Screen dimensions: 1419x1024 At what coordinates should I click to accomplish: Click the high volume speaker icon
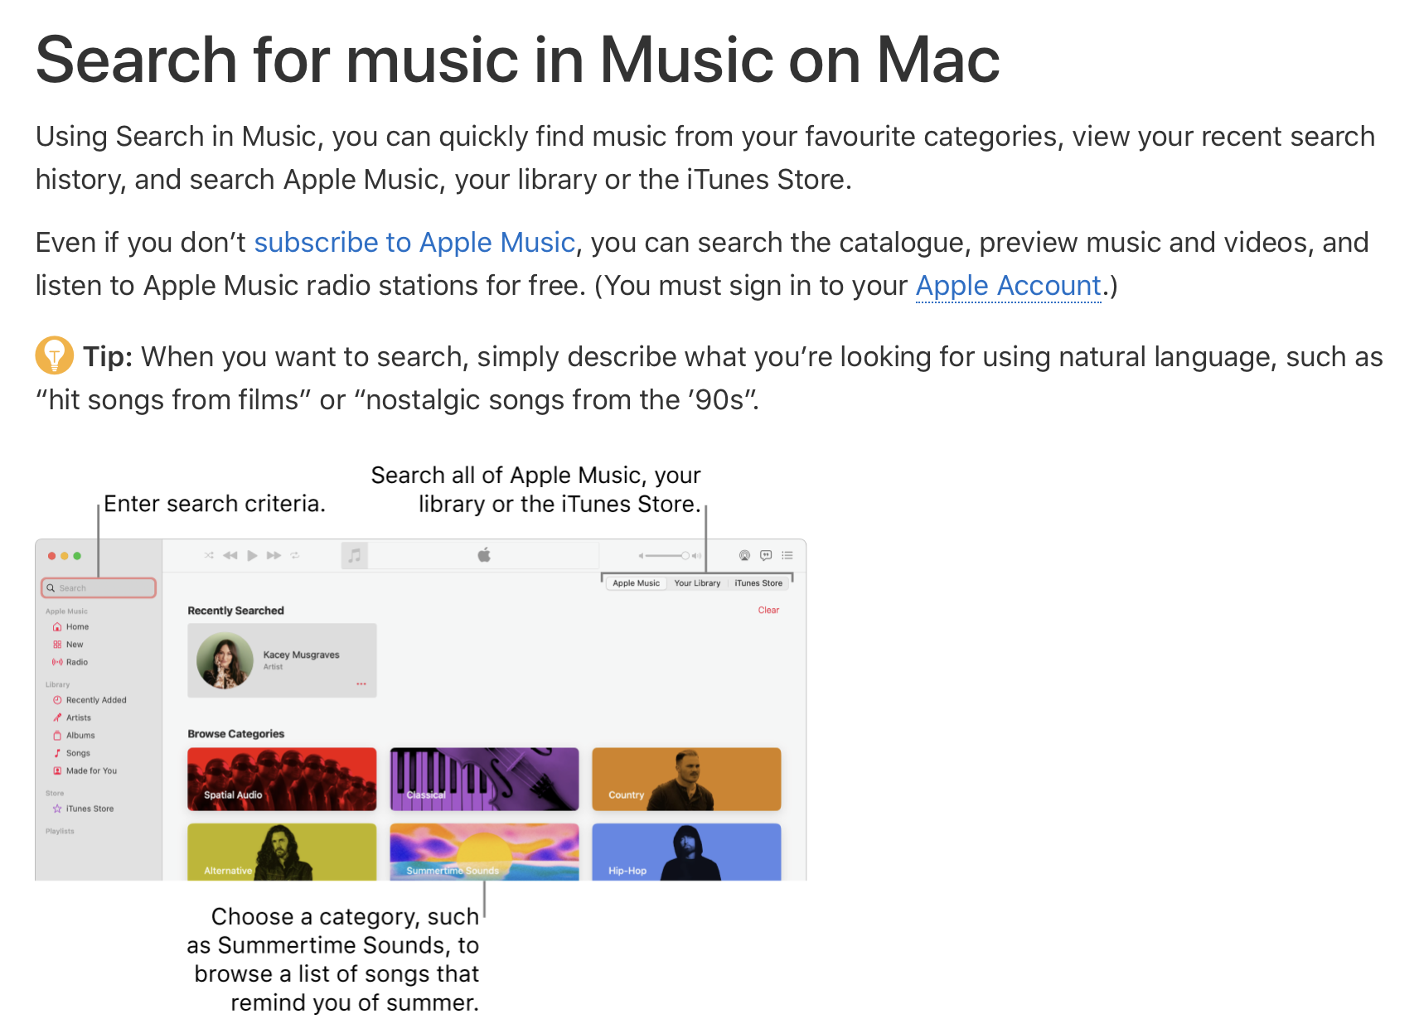696,556
